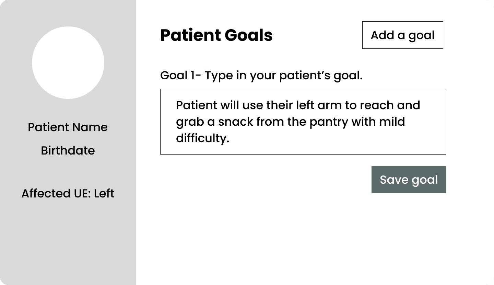The width and height of the screenshot is (494, 285).
Task: Click the word "grab" in the goal
Action: point(190,122)
